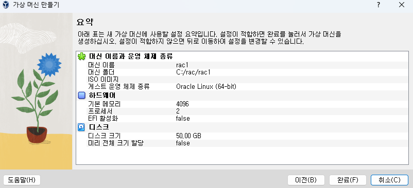Click the memory value 4096

point(182,104)
